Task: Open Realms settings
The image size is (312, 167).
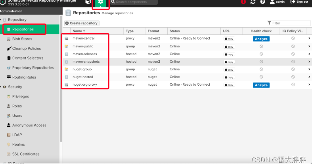Action: [18, 144]
